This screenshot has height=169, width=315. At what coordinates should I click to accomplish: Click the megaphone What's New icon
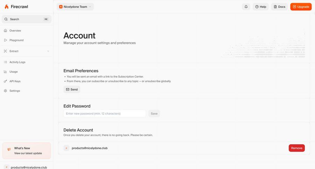9,149
